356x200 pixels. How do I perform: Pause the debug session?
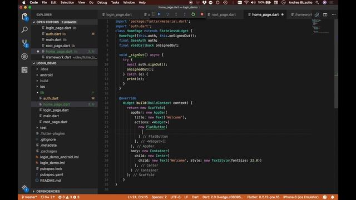click(159, 14)
